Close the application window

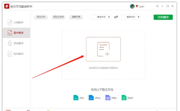pos(172,6)
